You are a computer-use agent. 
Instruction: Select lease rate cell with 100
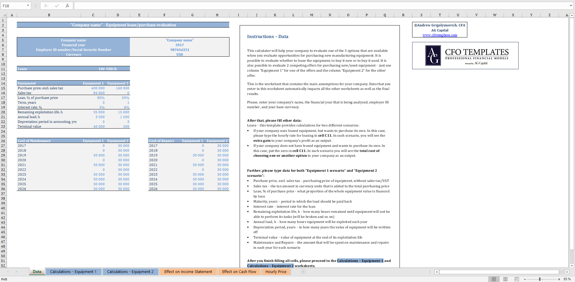[x=93, y=69]
